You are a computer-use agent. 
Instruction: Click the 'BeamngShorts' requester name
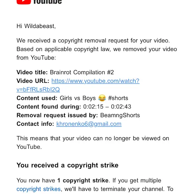120,115
